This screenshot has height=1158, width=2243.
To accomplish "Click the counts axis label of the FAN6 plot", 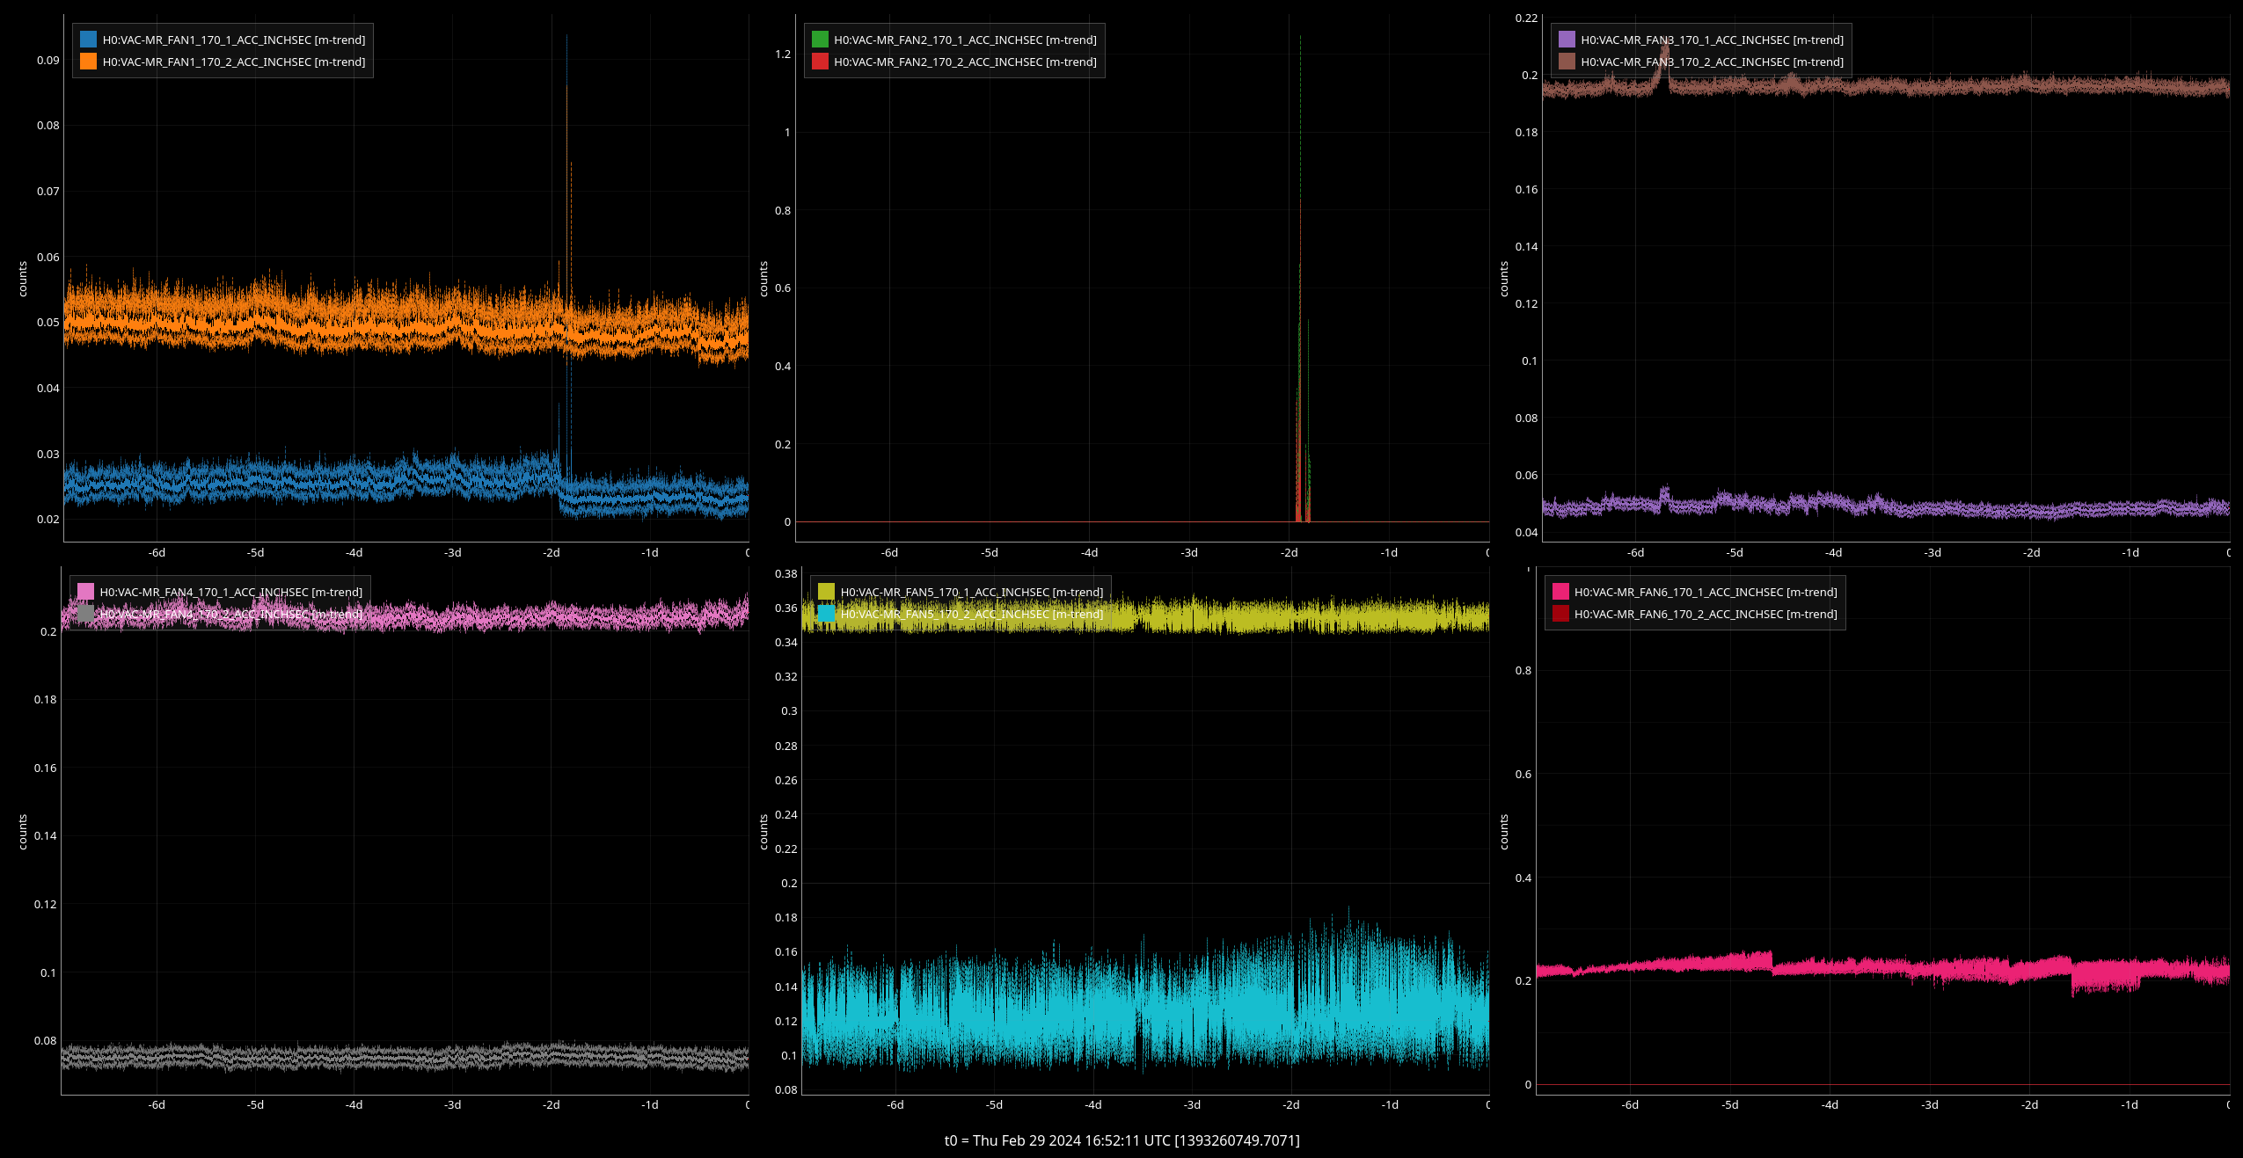I will coord(1503,831).
